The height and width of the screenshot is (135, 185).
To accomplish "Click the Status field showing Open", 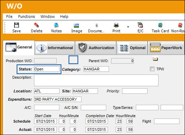I will (47, 69).
